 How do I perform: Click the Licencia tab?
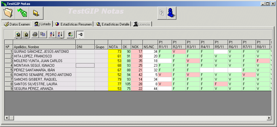point(141,24)
